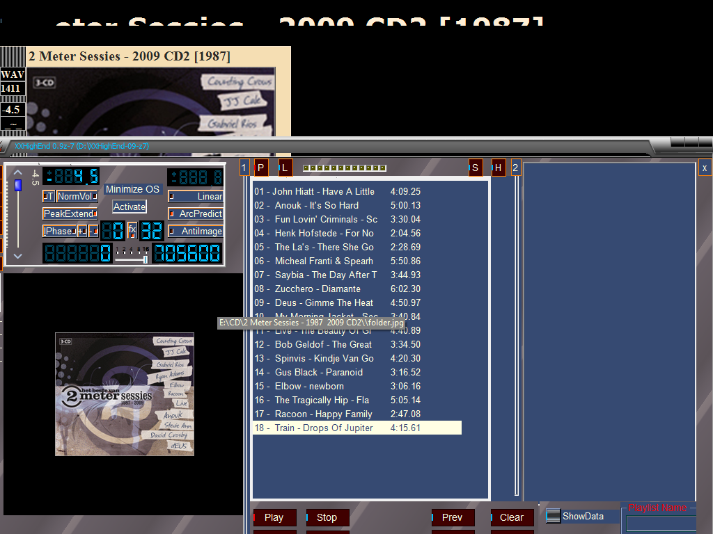Click the H button above the playlist
The image size is (713, 534).
pos(499,168)
